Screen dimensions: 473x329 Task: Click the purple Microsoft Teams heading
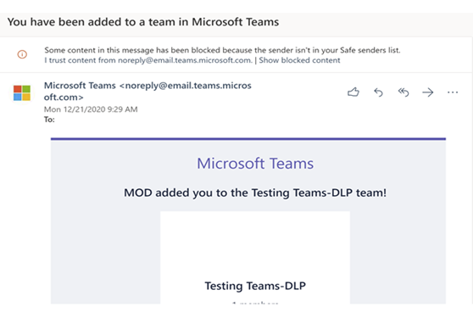coord(255,164)
